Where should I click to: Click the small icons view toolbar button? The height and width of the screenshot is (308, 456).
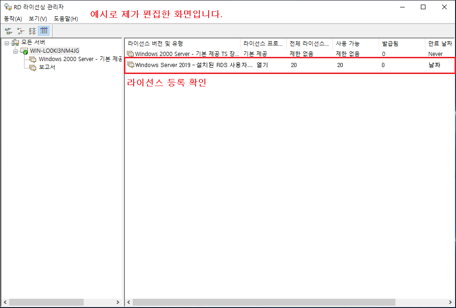pos(20,31)
